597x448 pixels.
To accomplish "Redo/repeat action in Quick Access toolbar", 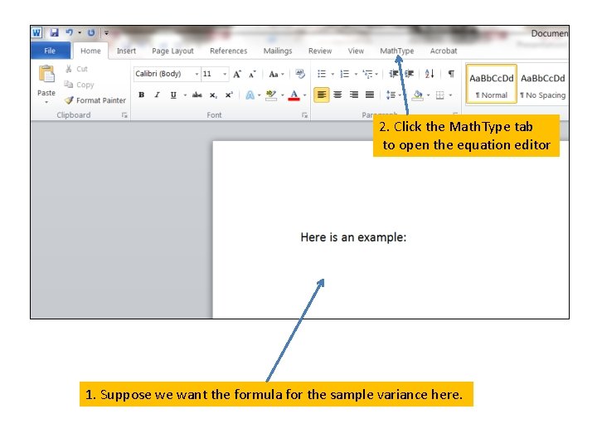I will 91,32.
